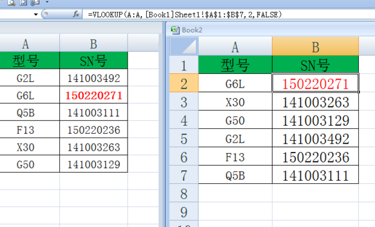Viewport: 375px width, 227px height.
Task: Click cell Q5B in Book2
Action: tap(235, 175)
